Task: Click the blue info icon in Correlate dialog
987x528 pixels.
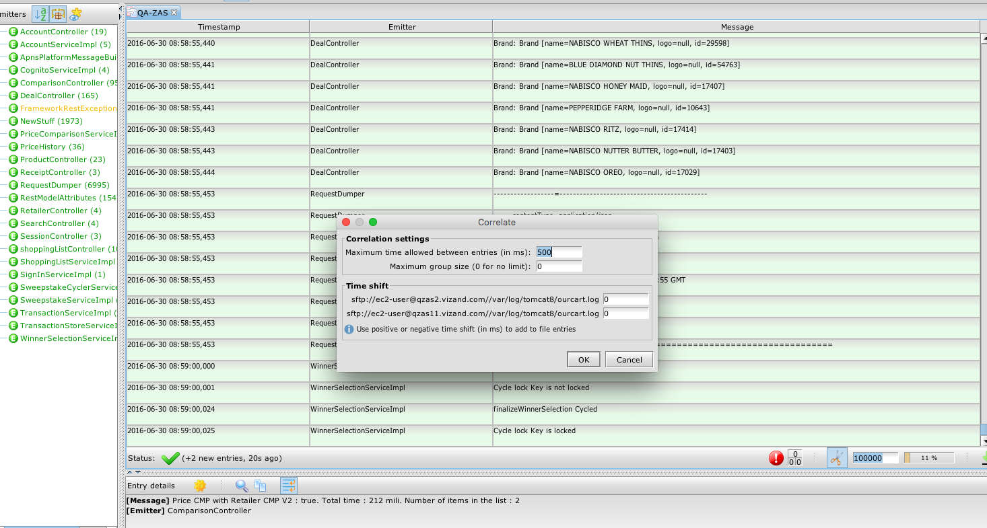Action: pos(349,330)
